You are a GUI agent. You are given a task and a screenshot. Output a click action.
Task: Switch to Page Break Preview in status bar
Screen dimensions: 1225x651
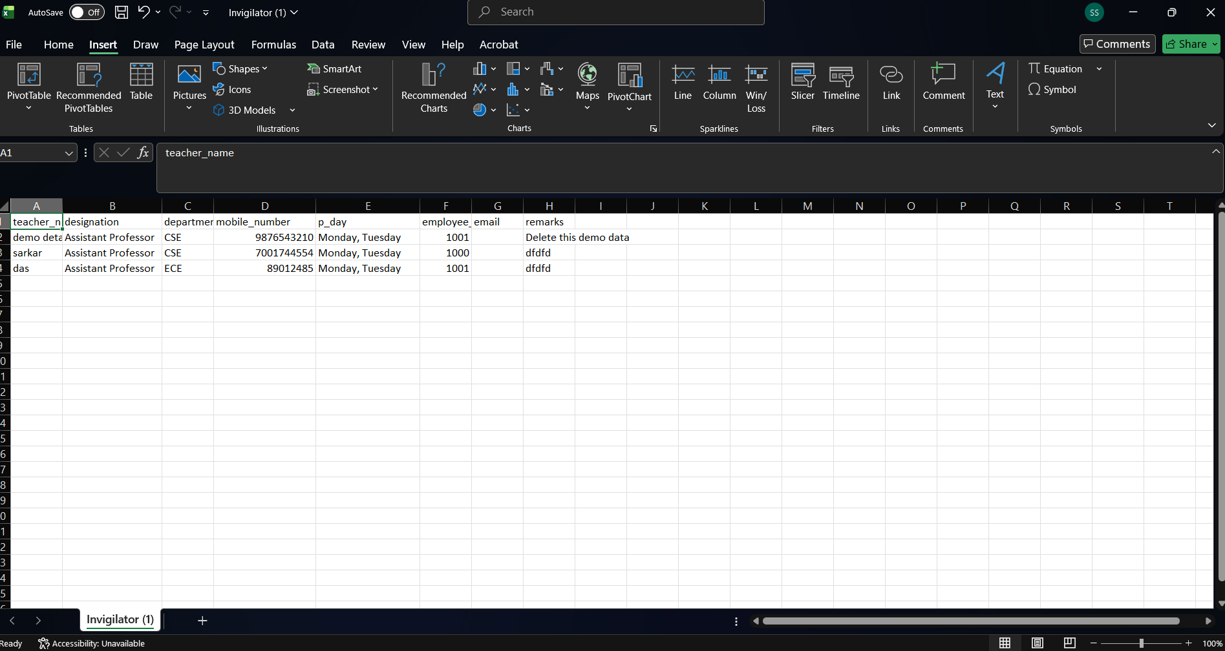tap(1070, 643)
